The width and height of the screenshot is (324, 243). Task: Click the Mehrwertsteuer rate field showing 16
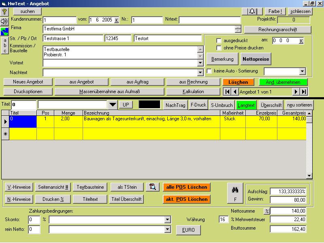[224, 220]
